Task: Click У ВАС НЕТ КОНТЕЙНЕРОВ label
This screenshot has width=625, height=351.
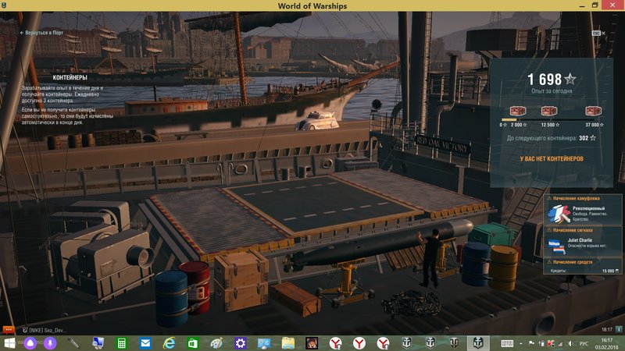Action: (x=552, y=158)
